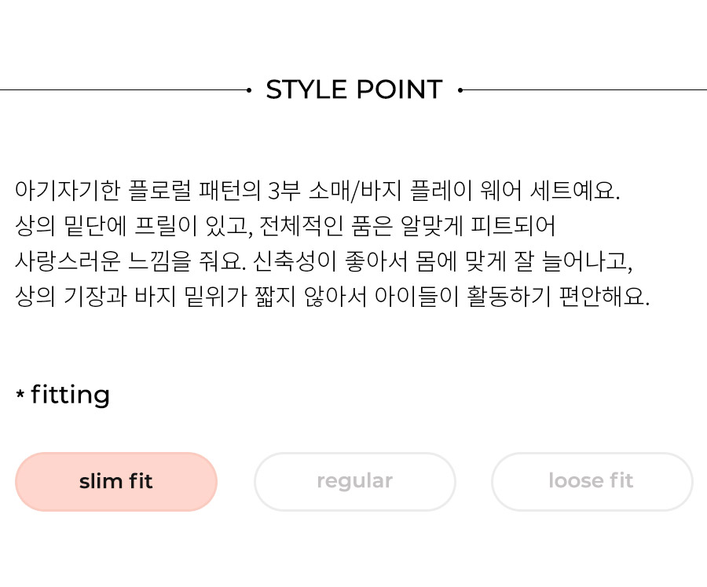This screenshot has height=587, width=707.
Task: Click the last description line ending 편안해요
Action: point(332,297)
